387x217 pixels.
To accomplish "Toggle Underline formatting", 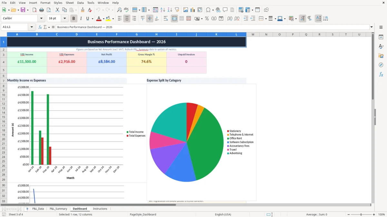I will (x=88, y=19).
